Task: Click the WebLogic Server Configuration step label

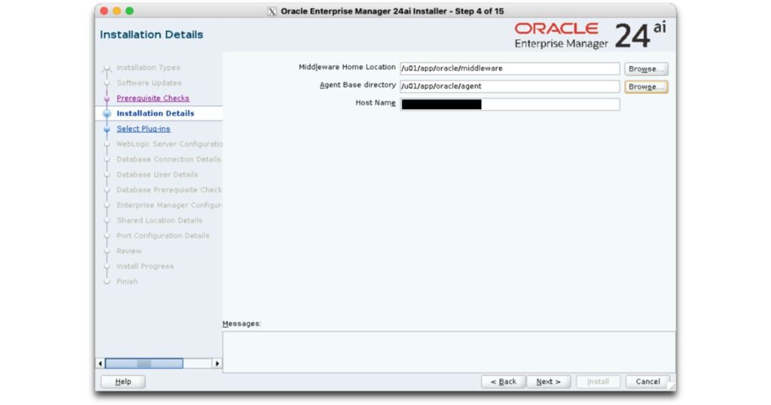Action: tap(169, 144)
